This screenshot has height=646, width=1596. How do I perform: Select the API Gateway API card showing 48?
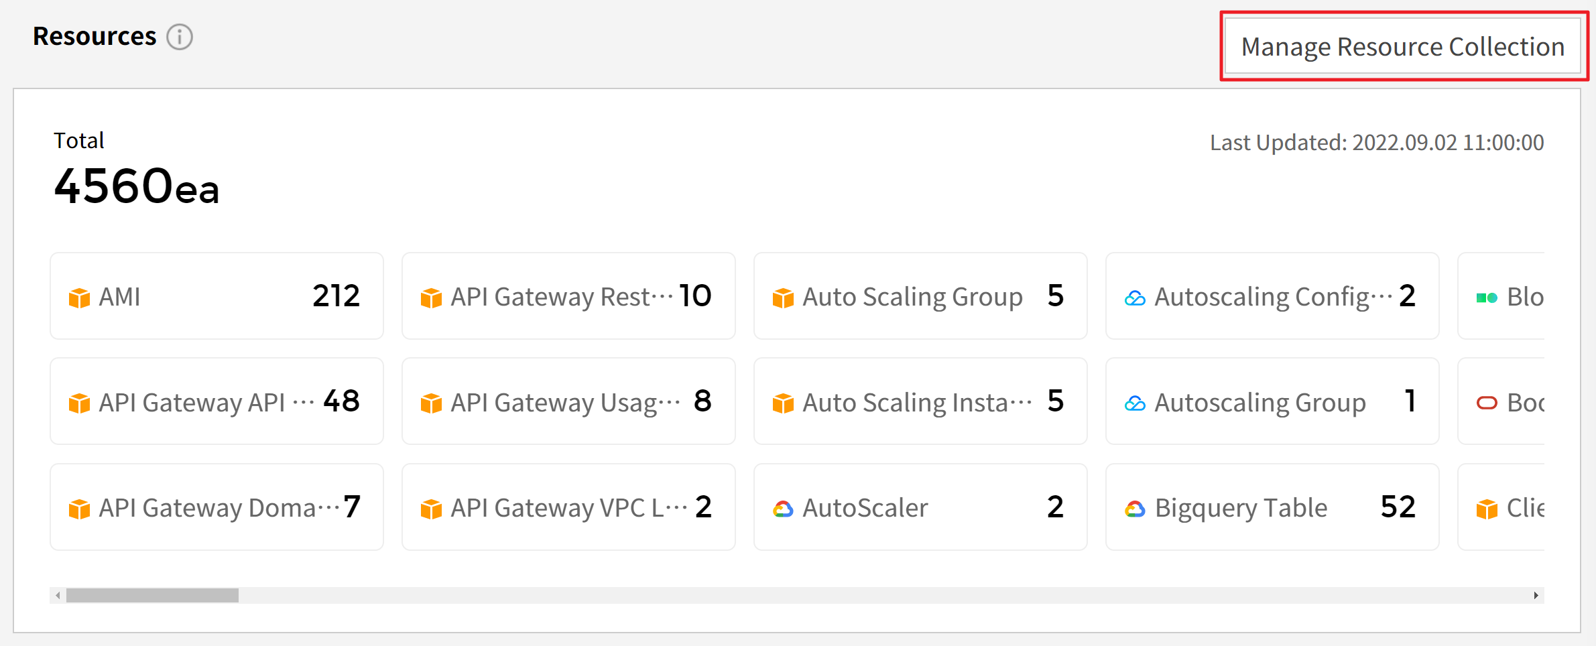(217, 401)
